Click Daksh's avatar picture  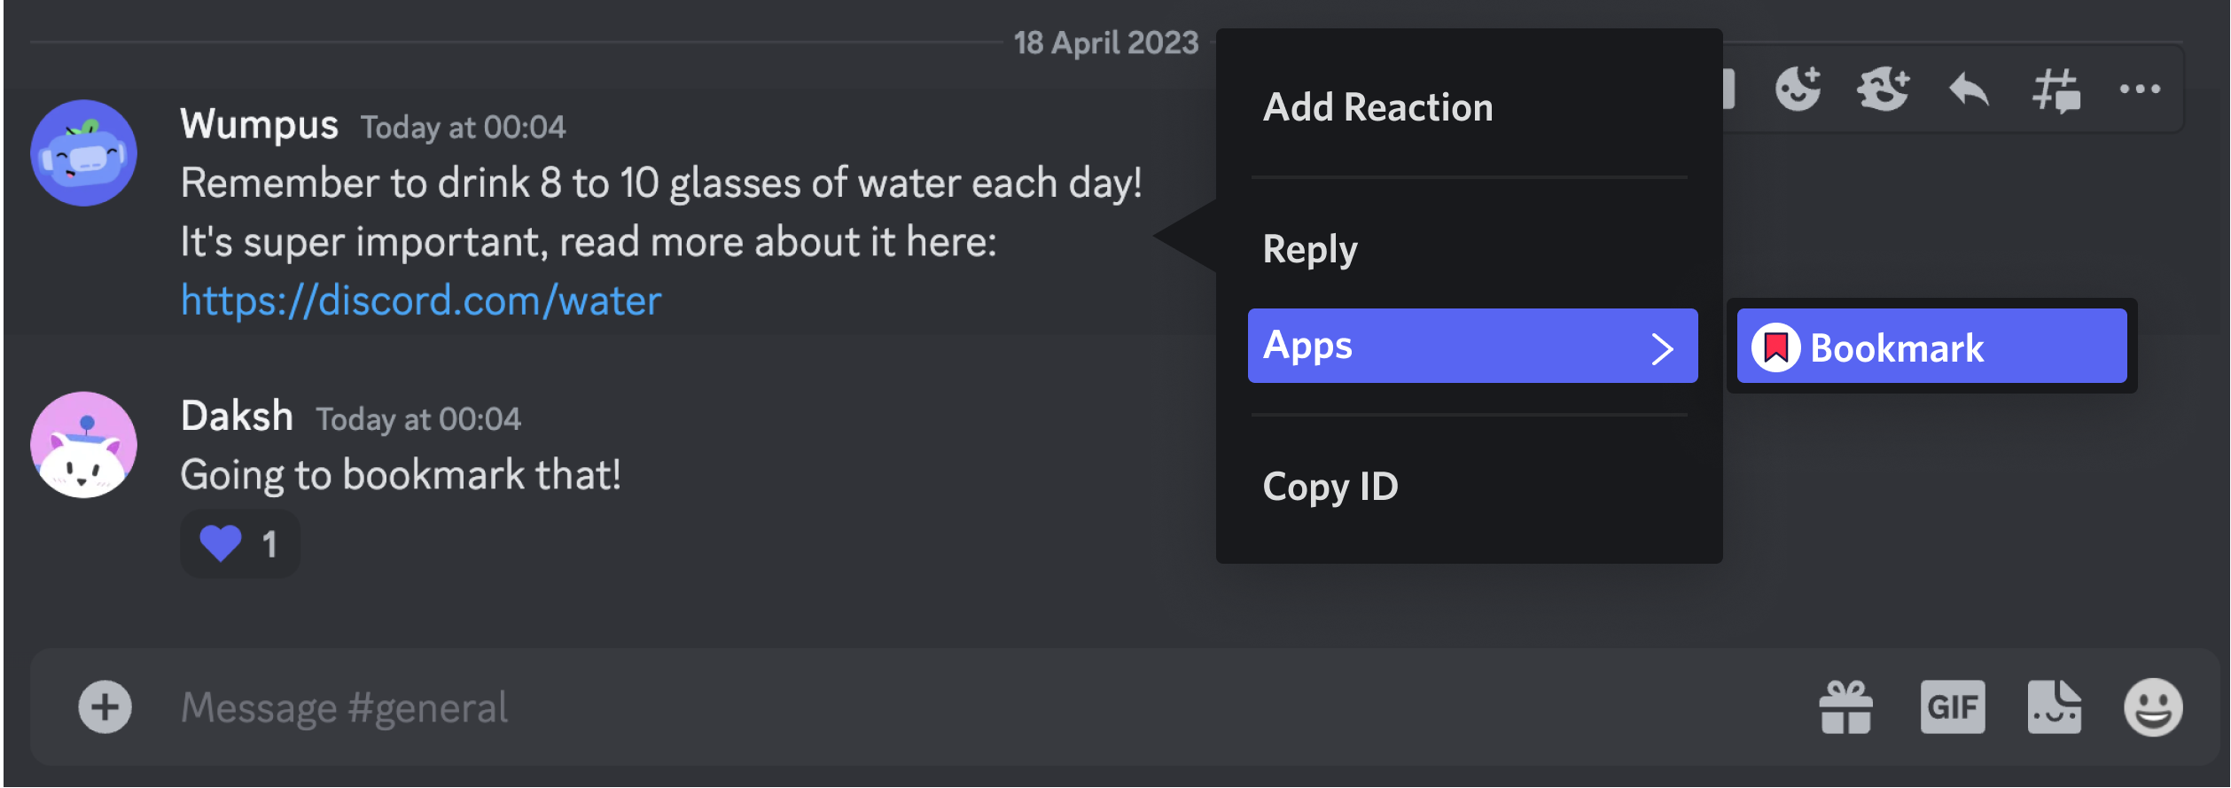(84, 444)
